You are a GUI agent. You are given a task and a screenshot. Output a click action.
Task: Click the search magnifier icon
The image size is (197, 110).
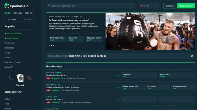49,6
